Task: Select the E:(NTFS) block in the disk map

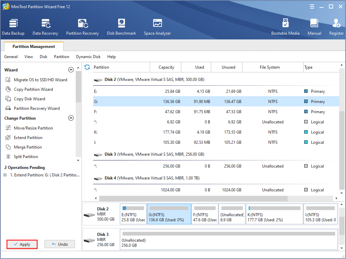Action: coord(133,214)
